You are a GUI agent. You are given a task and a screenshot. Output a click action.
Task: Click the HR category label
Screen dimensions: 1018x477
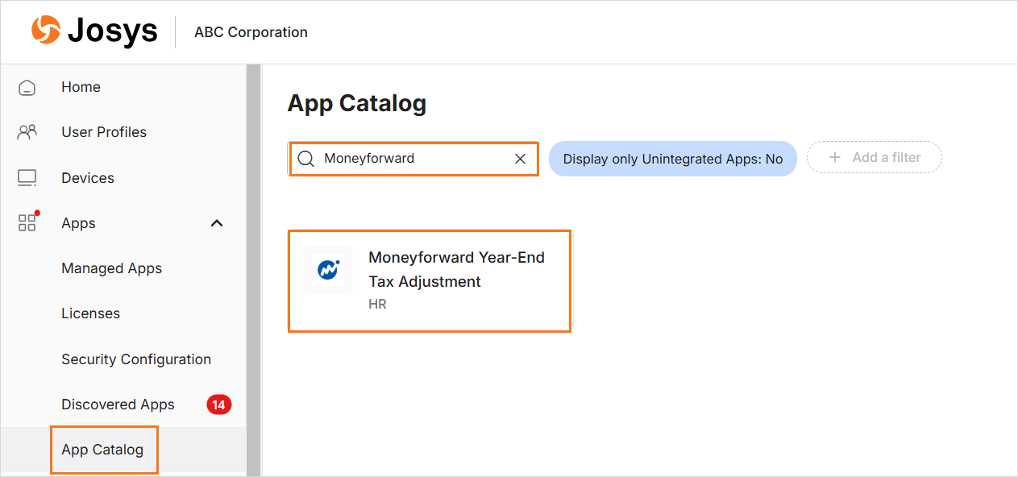point(377,305)
